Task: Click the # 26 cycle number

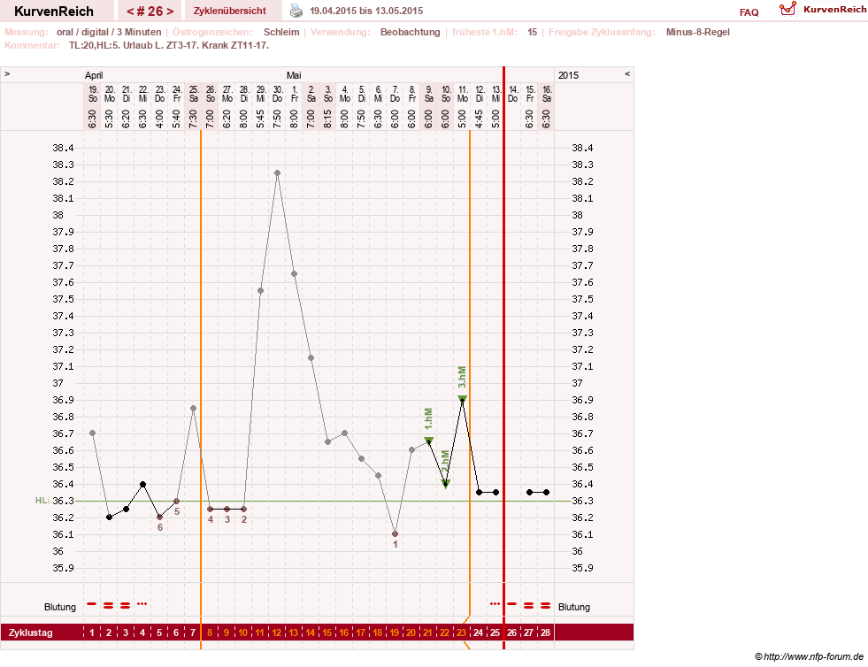Action: 150,11
